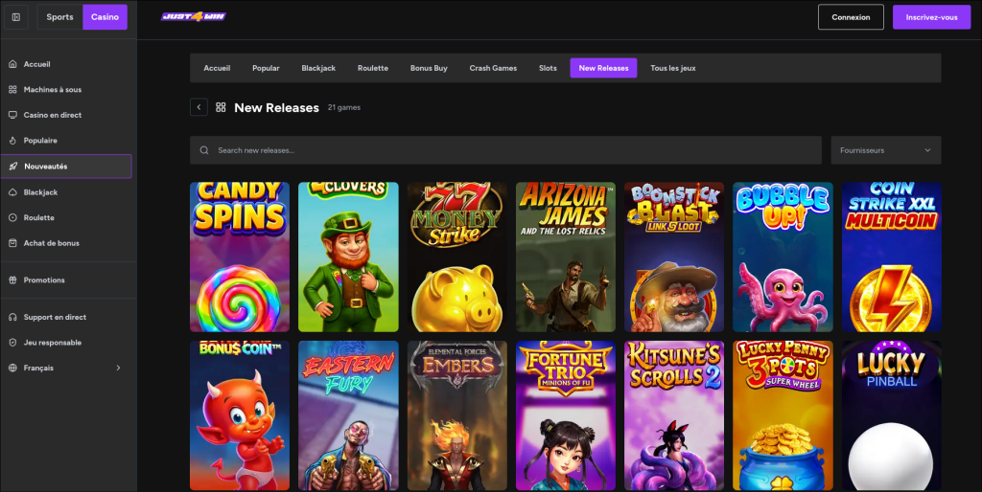
Task: Click the magnifier icon in search bar
Action: click(204, 150)
